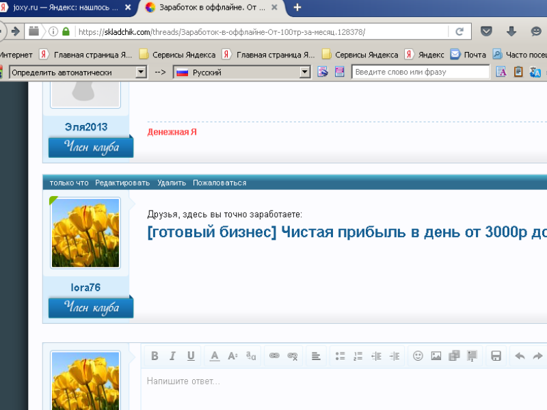Toggle bold formatting in reply editor
Image resolution: width=547 pixels, height=410 pixels.
pos(155,356)
